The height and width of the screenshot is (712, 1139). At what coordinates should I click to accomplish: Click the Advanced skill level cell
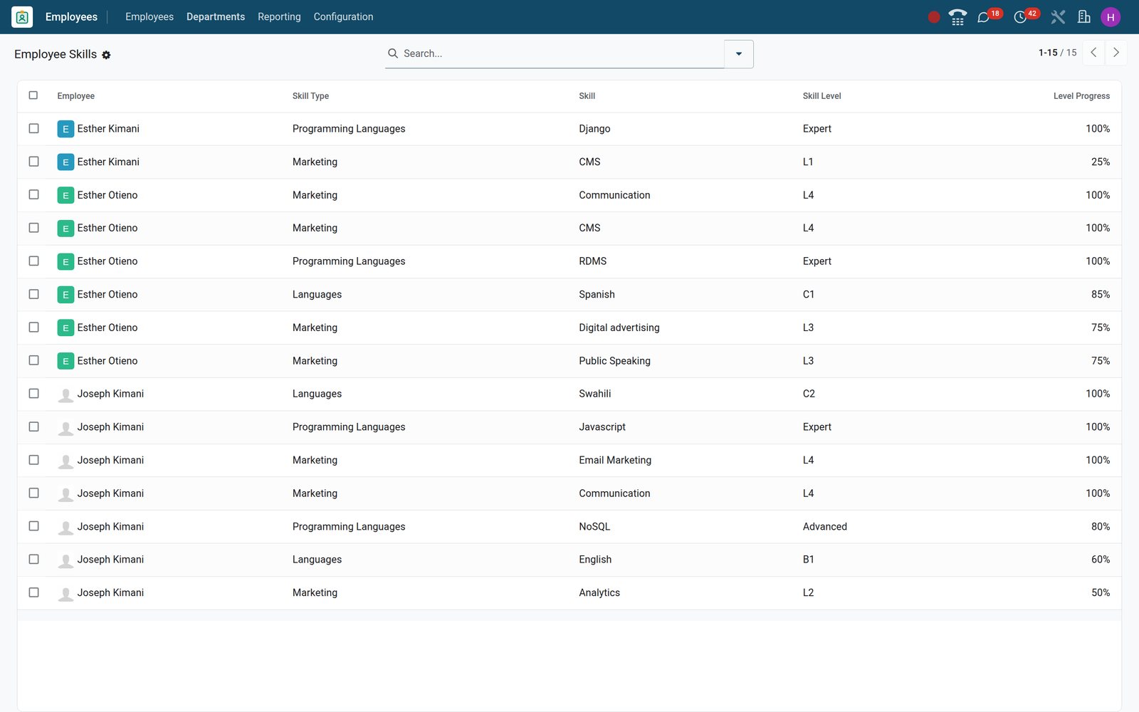click(825, 527)
